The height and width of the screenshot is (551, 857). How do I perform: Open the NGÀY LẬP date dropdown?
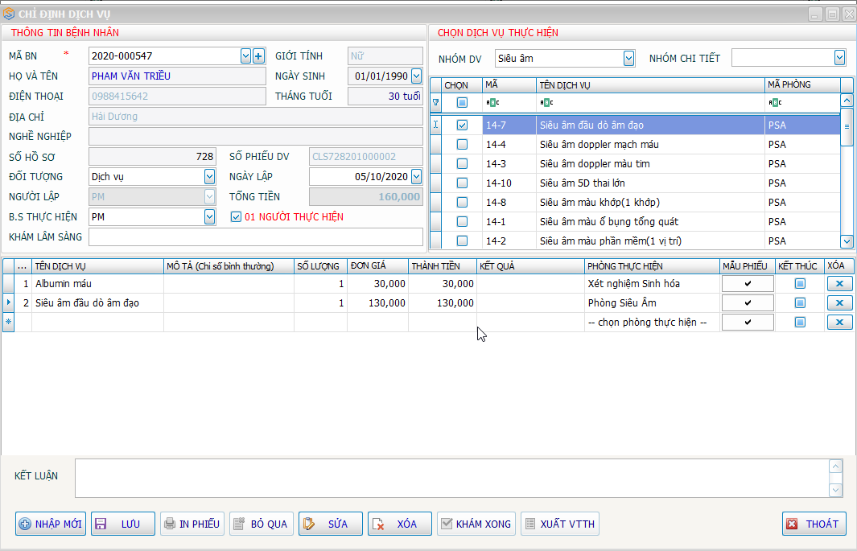[x=417, y=176]
